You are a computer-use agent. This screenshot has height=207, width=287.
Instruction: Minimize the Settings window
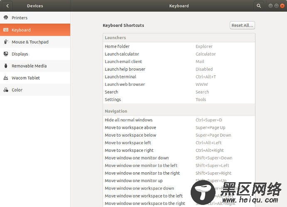[270, 6]
